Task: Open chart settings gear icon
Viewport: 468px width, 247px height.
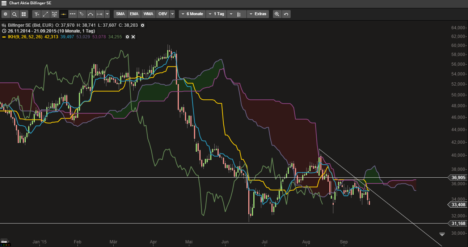Action: [5, 14]
